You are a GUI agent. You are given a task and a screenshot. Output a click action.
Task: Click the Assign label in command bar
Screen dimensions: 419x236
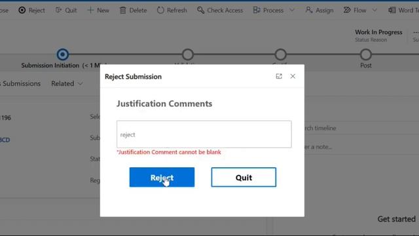(x=325, y=10)
